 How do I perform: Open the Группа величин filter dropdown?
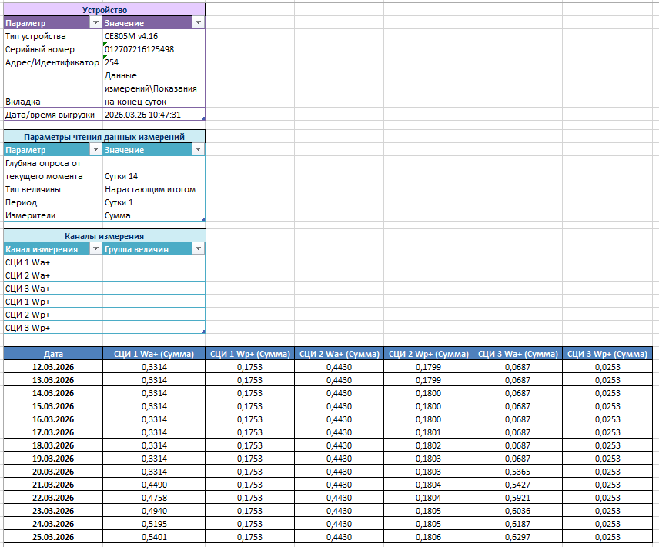click(199, 249)
